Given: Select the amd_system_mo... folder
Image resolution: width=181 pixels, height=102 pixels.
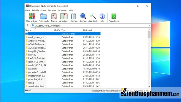Looking at the screenshot, I should [37, 37].
